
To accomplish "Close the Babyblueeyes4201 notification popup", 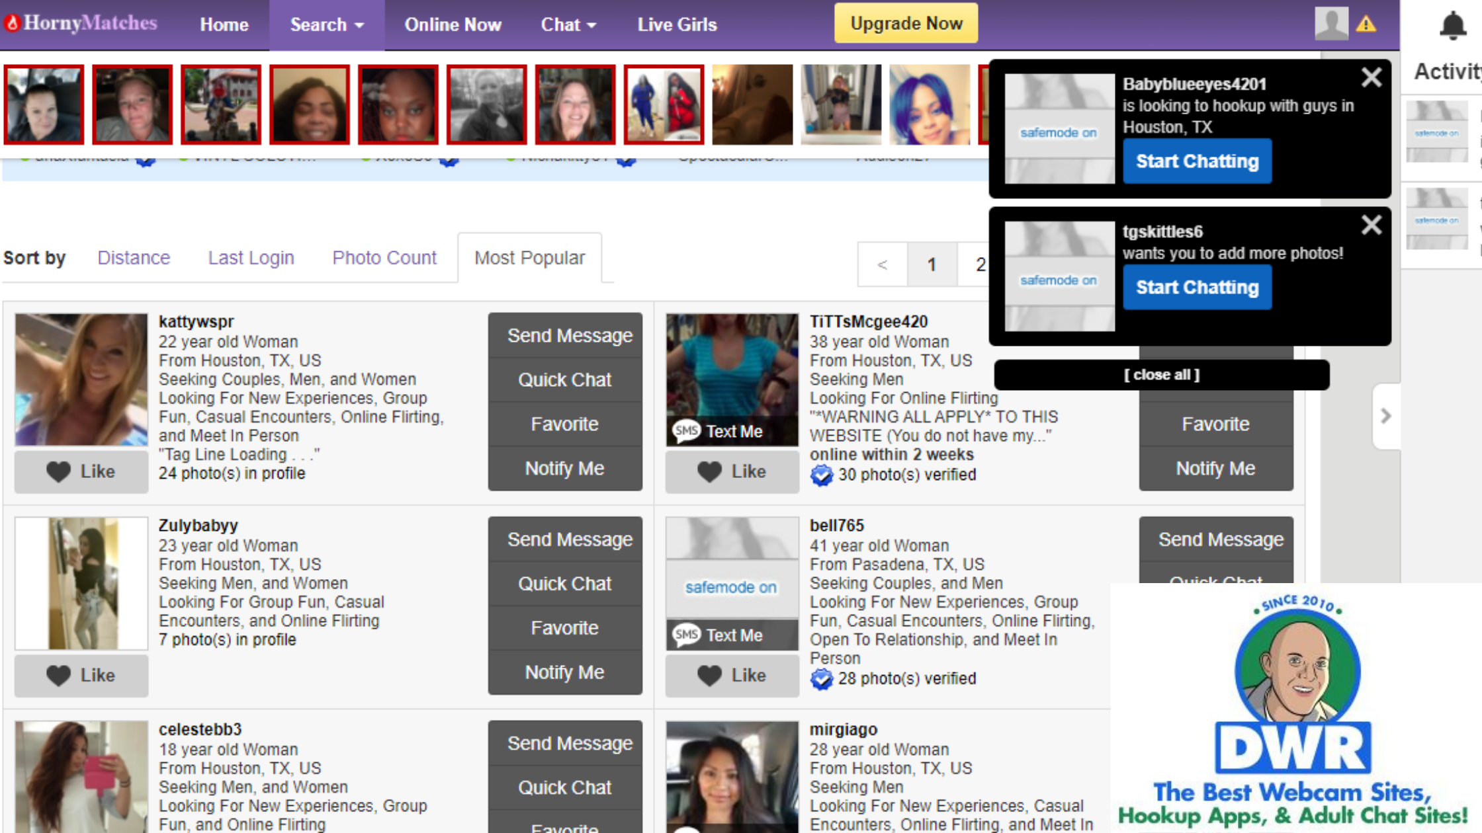I will coord(1372,78).
